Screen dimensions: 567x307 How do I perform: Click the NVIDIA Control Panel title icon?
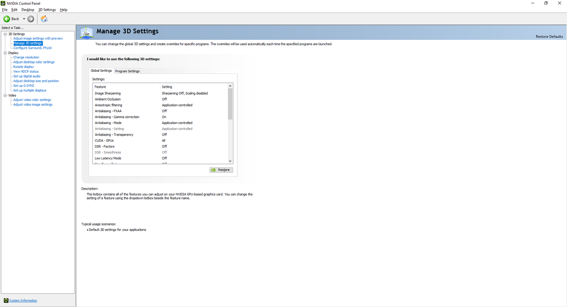[x=4, y=3]
